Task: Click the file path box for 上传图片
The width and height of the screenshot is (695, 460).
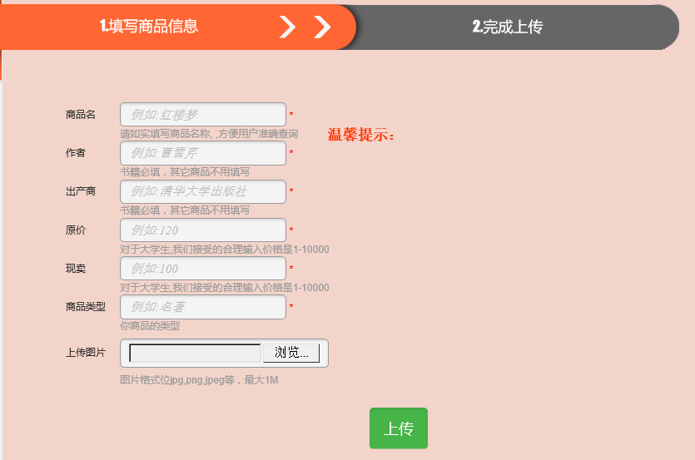Action: (x=195, y=353)
